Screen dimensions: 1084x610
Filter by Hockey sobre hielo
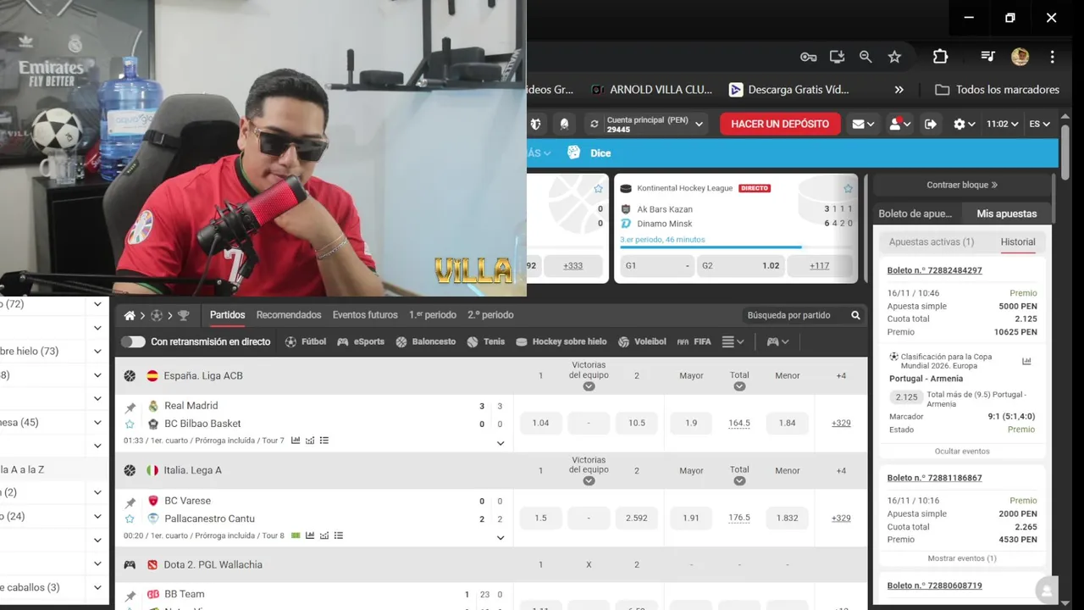(561, 341)
